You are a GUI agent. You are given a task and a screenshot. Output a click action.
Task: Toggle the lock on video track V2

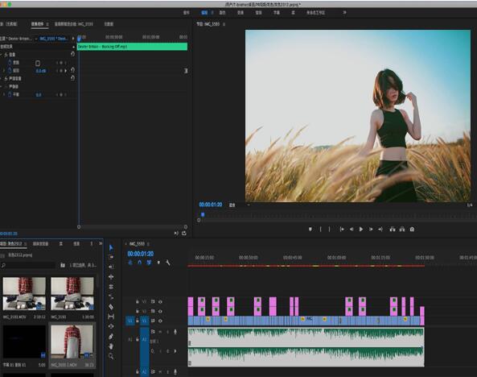coord(138,311)
